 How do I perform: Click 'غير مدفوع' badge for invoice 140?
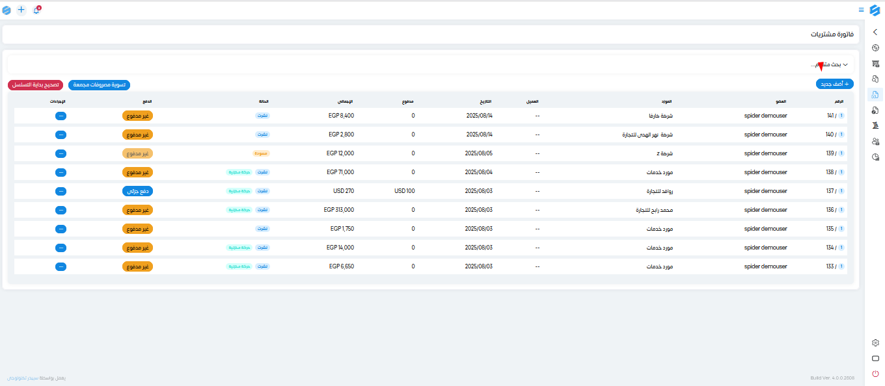[x=137, y=135]
